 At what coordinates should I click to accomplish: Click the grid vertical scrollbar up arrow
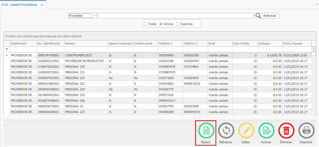coord(314,49)
